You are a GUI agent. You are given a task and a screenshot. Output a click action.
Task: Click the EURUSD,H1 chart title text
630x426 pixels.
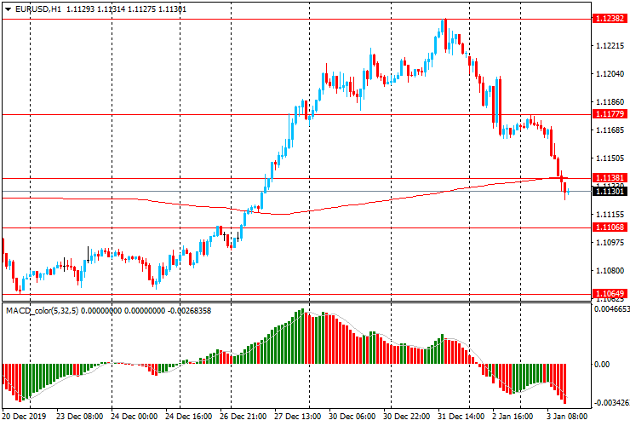[38, 9]
